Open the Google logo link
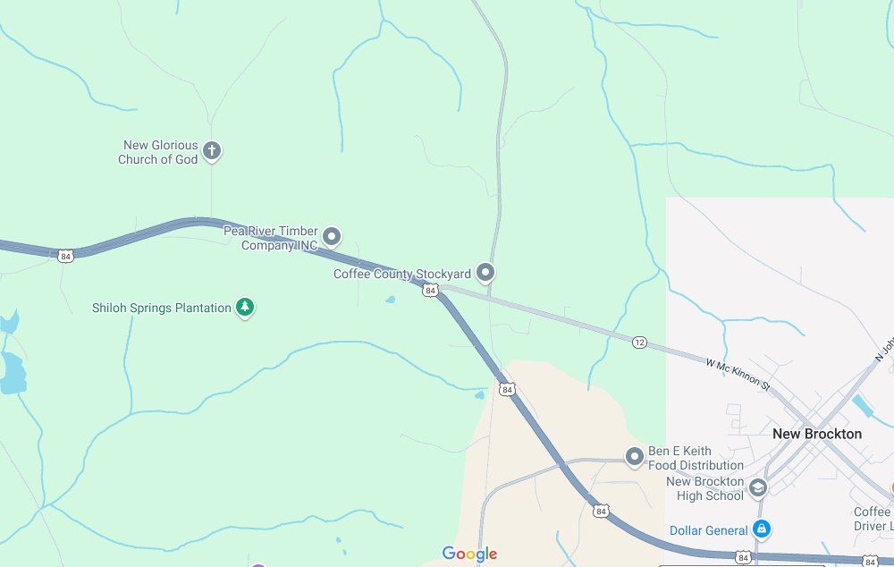The image size is (894, 567). point(469,554)
